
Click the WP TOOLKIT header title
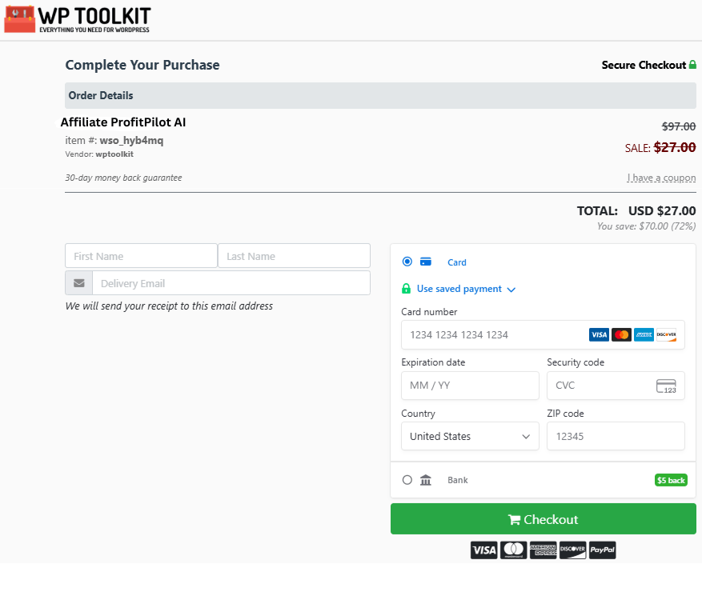(94, 16)
